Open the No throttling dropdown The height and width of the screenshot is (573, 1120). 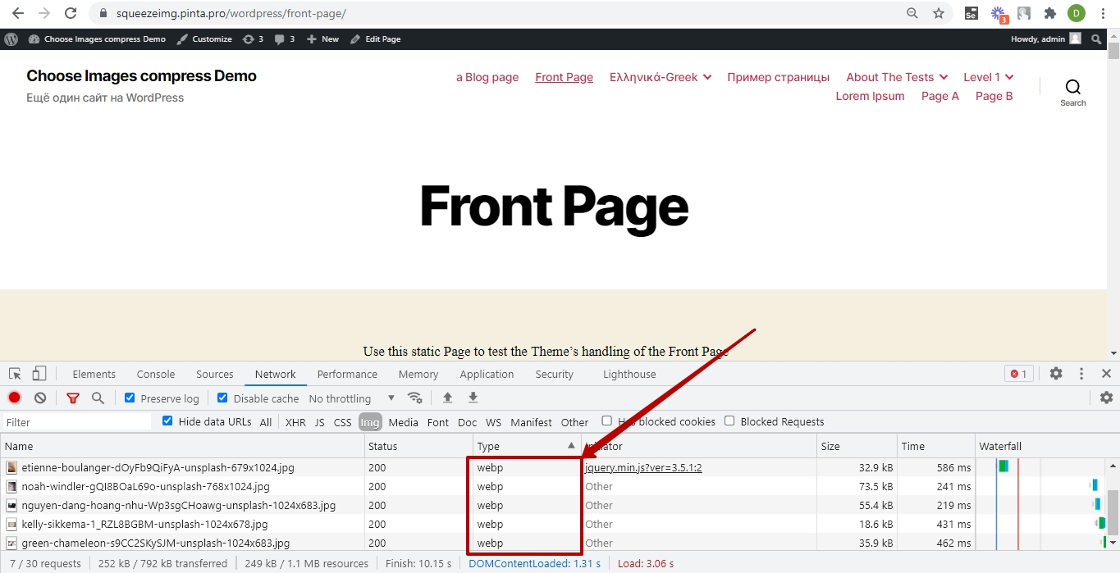click(x=352, y=398)
